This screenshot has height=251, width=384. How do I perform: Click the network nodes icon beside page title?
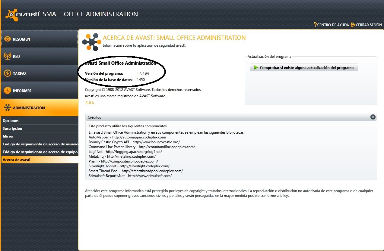[x=92, y=42]
